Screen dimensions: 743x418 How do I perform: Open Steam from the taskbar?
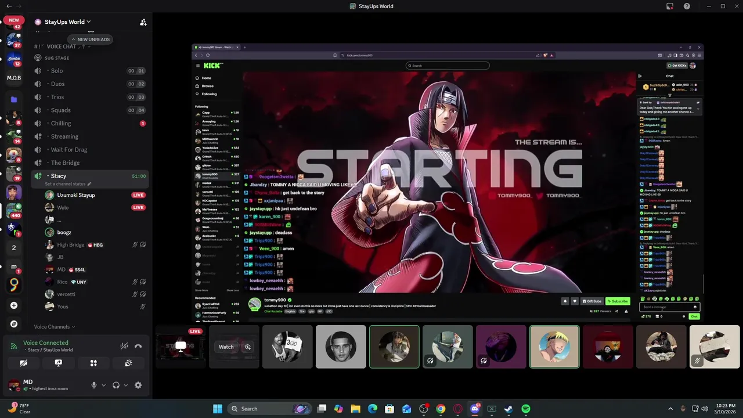click(508, 409)
